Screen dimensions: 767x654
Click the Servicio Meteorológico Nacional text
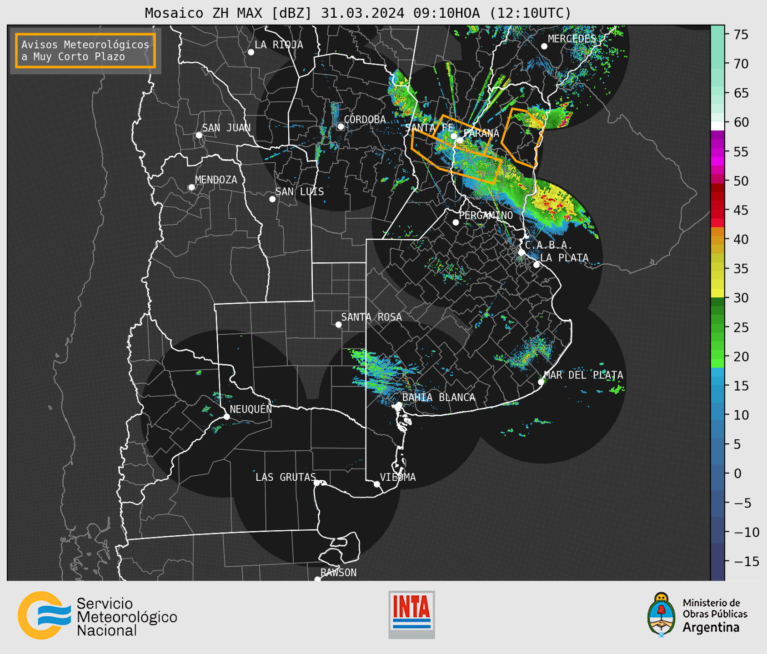127,617
